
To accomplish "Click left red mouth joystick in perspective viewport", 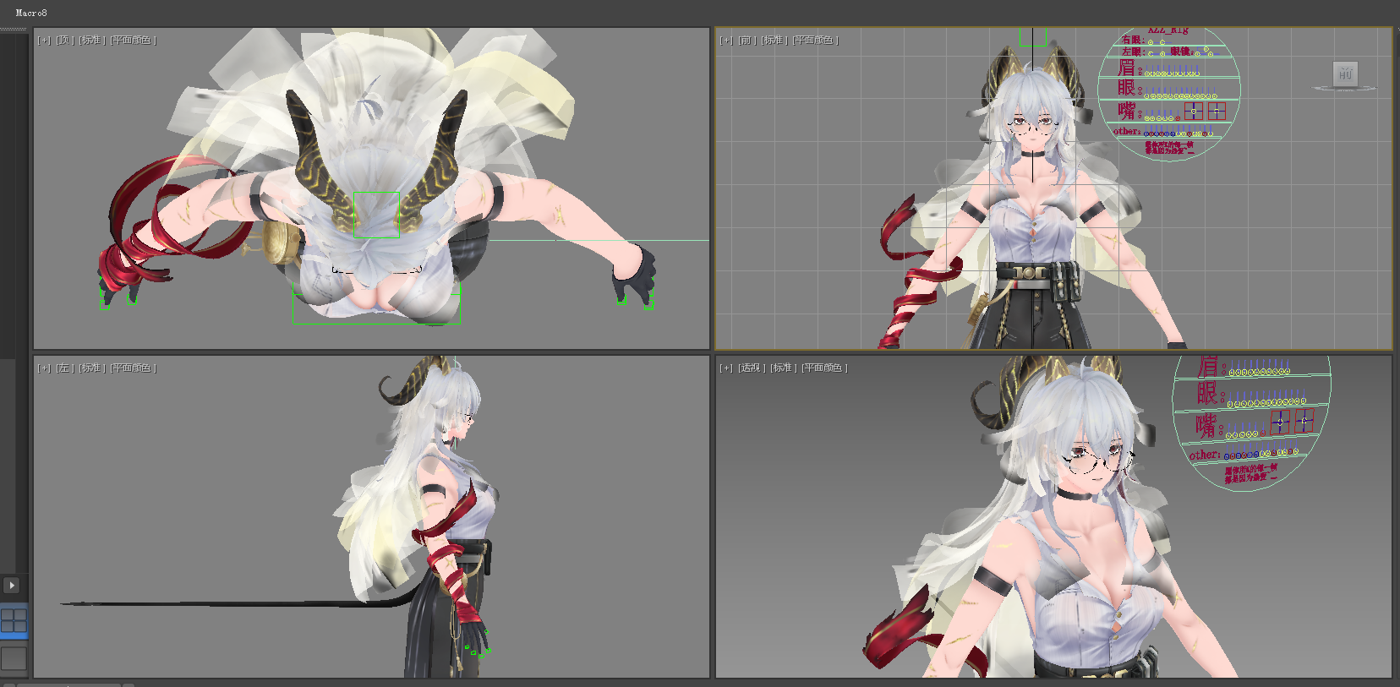I will tap(1279, 422).
